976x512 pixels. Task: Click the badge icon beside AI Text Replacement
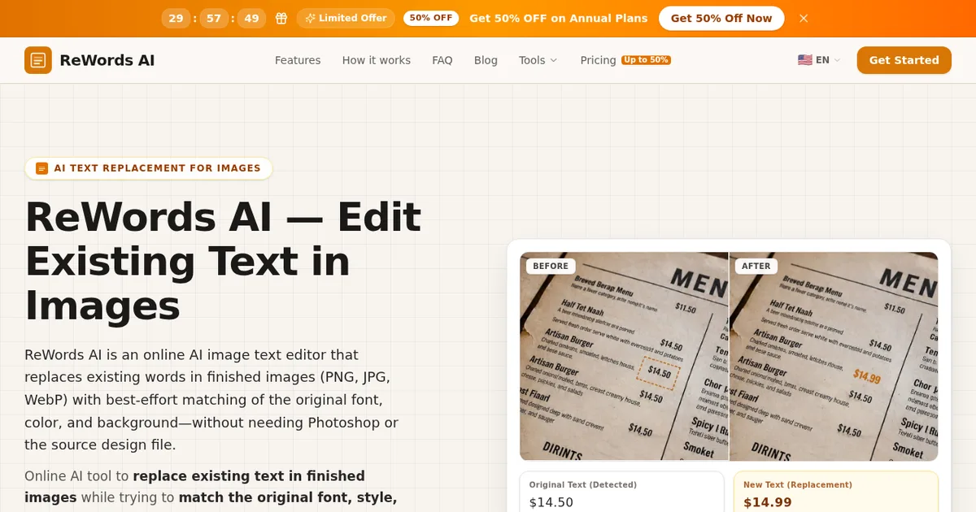pos(42,168)
